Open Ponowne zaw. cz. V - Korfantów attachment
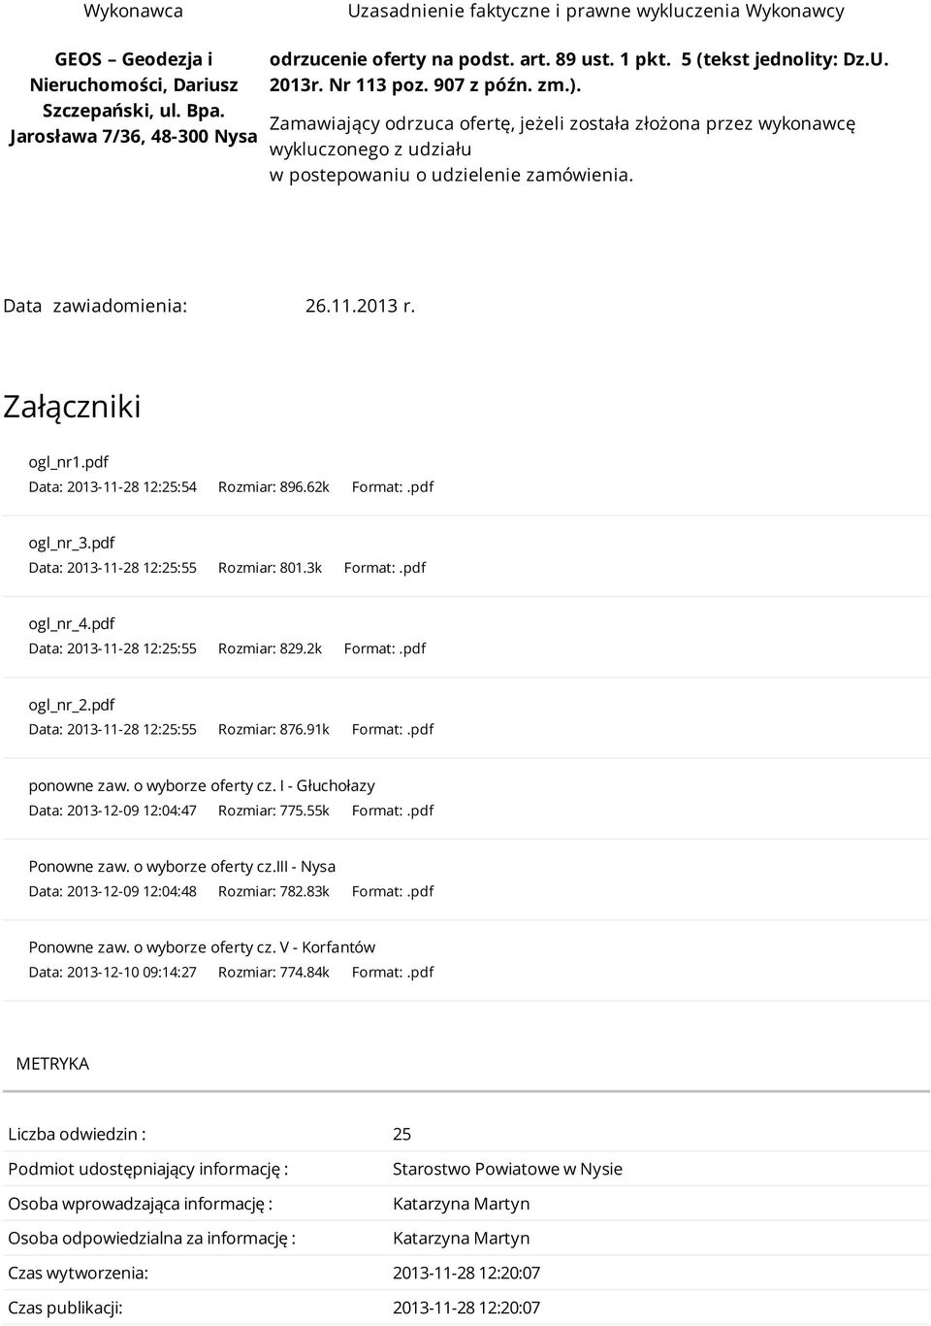 [202, 946]
